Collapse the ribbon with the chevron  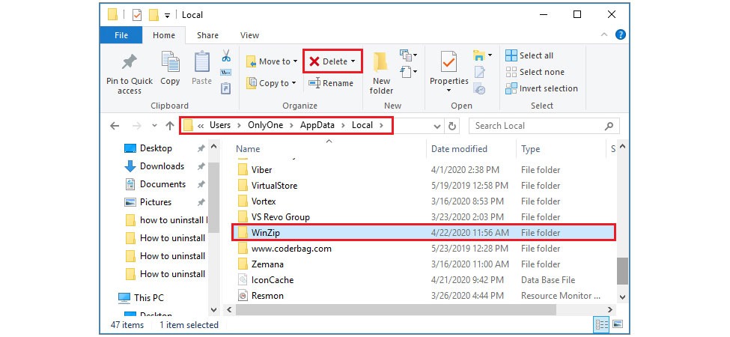pyautogui.click(x=604, y=34)
